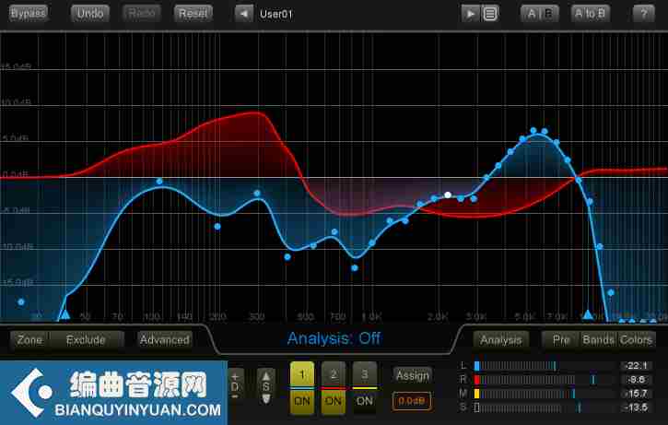Click the S control down arrow

point(266,399)
